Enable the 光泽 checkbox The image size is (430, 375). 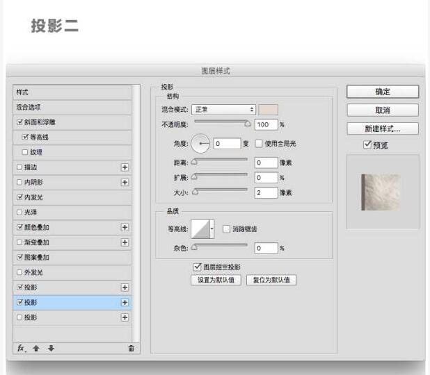(19, 212)
